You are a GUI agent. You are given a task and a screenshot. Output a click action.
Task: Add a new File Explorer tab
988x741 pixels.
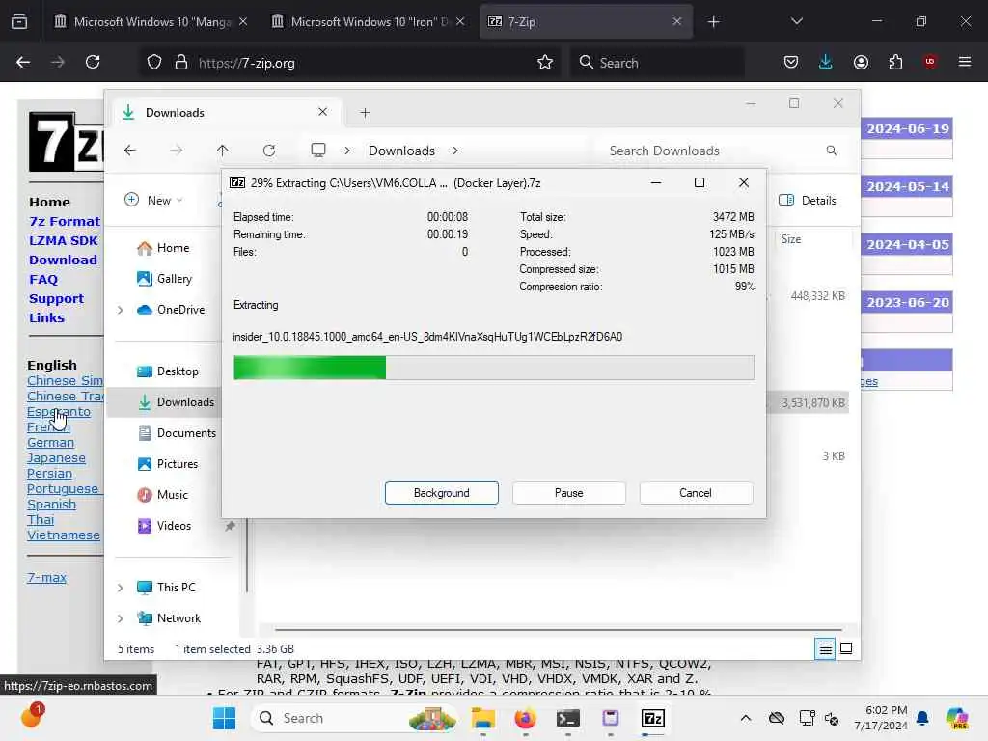point(365,113)
